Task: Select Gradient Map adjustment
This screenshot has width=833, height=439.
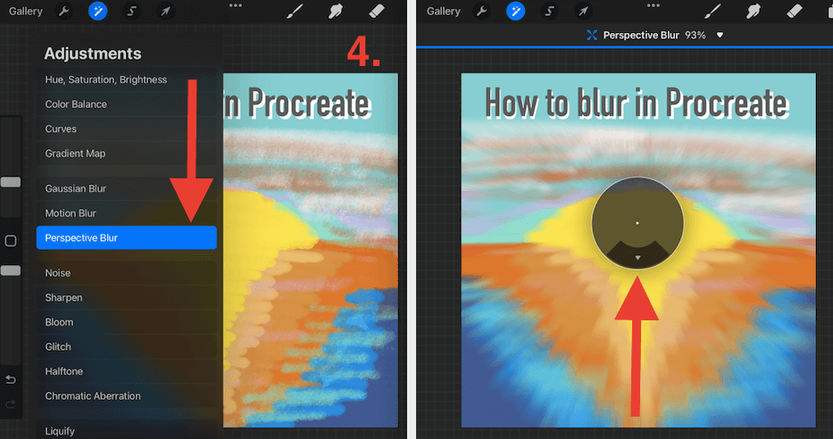Action: (127, 153)
